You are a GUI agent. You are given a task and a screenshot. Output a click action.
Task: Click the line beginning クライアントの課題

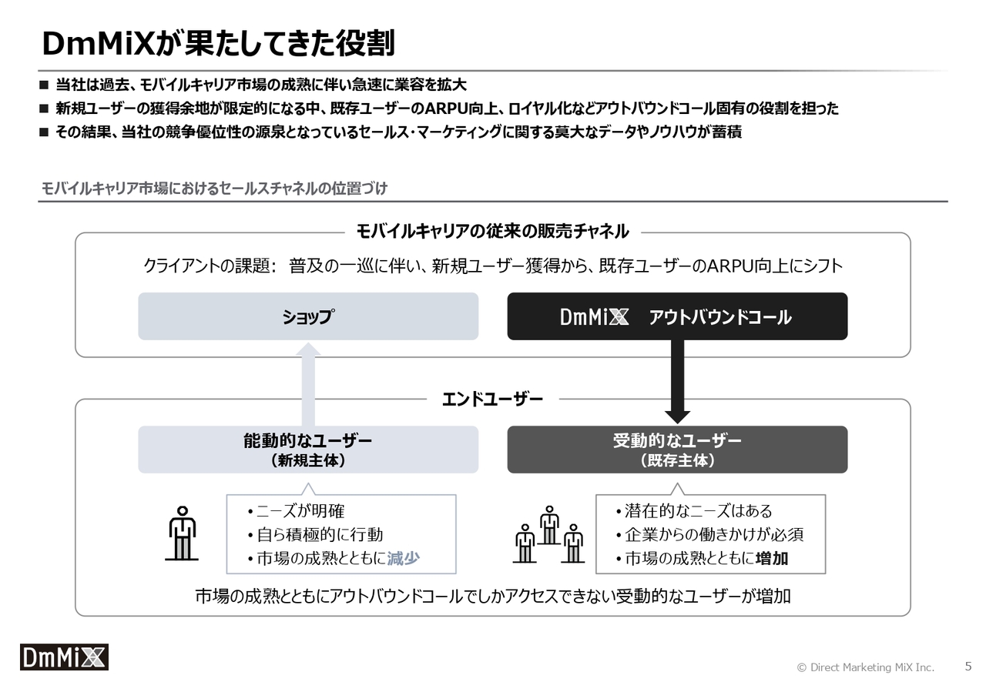click(493, 267)
